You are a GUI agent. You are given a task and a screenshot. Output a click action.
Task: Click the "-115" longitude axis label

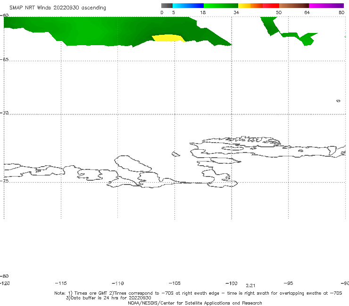(61, 283)
